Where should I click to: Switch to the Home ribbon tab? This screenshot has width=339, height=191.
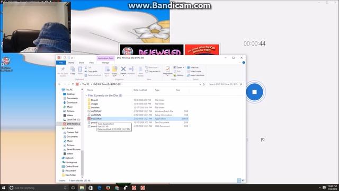pyautogui.click(x=71, y=63)
